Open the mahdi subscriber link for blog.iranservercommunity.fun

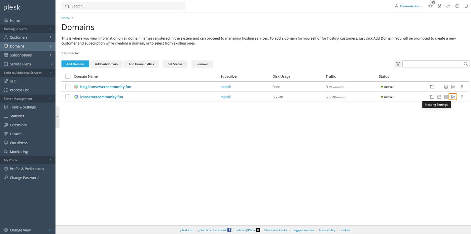pyautogui.click(x=225, y=87)
